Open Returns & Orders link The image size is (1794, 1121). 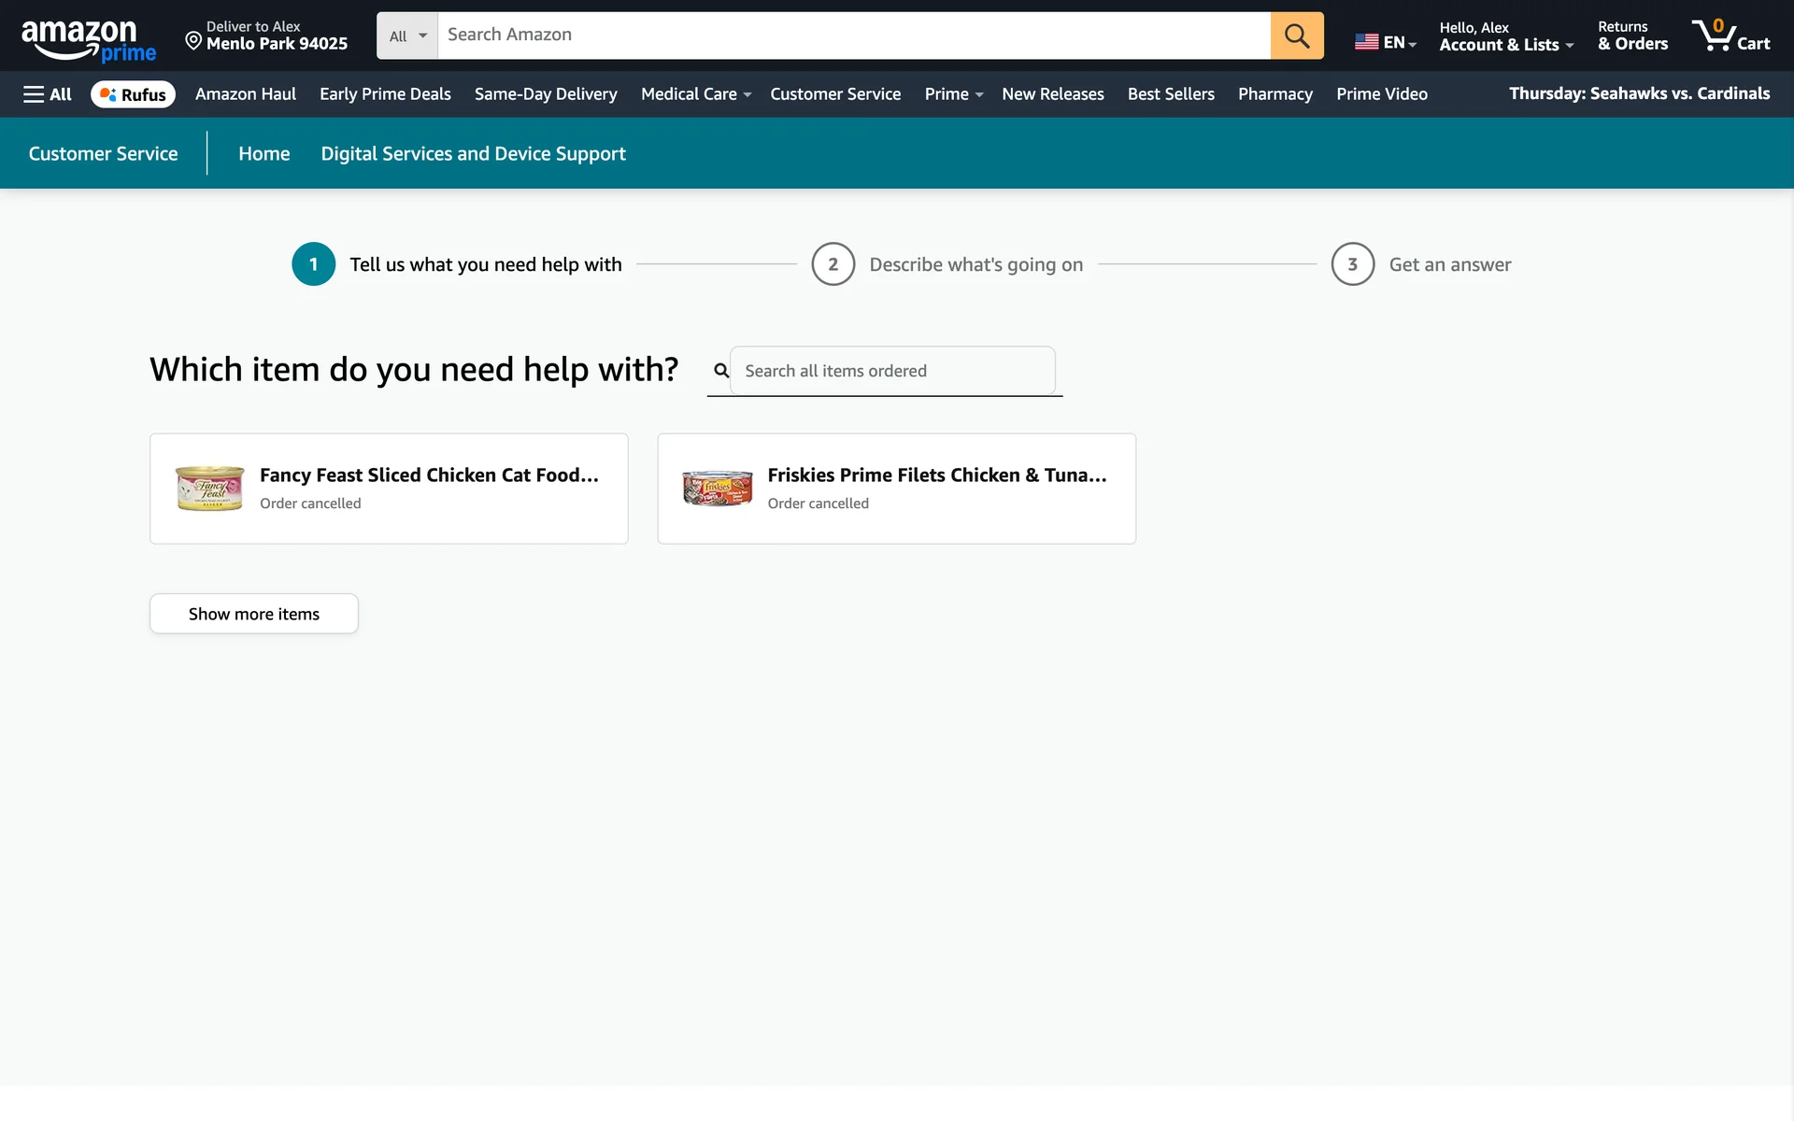click(1631, 35)
